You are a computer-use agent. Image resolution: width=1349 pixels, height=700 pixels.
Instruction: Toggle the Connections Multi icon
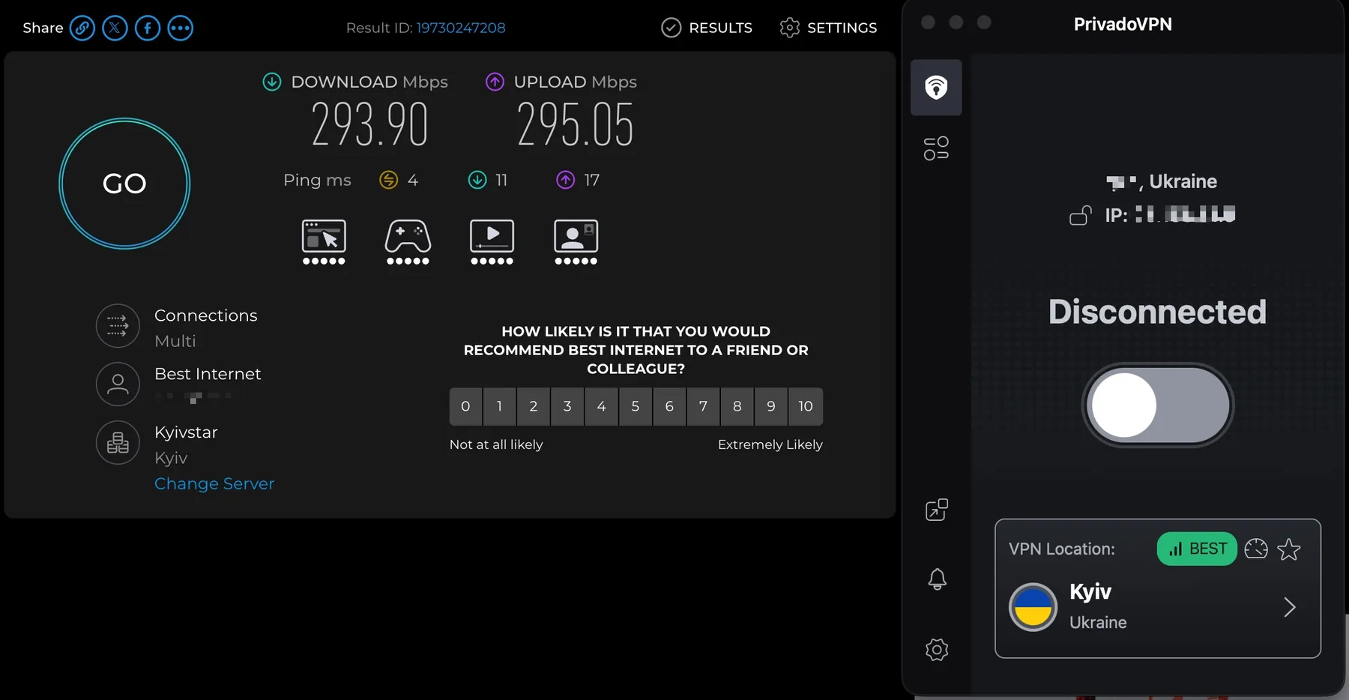(118, 326)
